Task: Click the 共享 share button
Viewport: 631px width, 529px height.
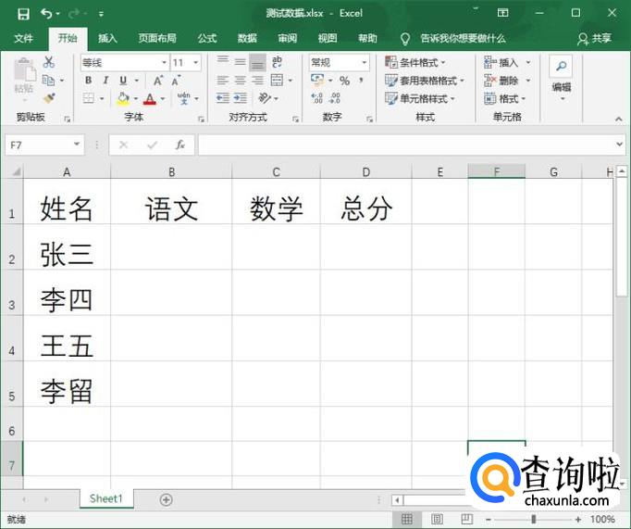Action: [594, 38]
